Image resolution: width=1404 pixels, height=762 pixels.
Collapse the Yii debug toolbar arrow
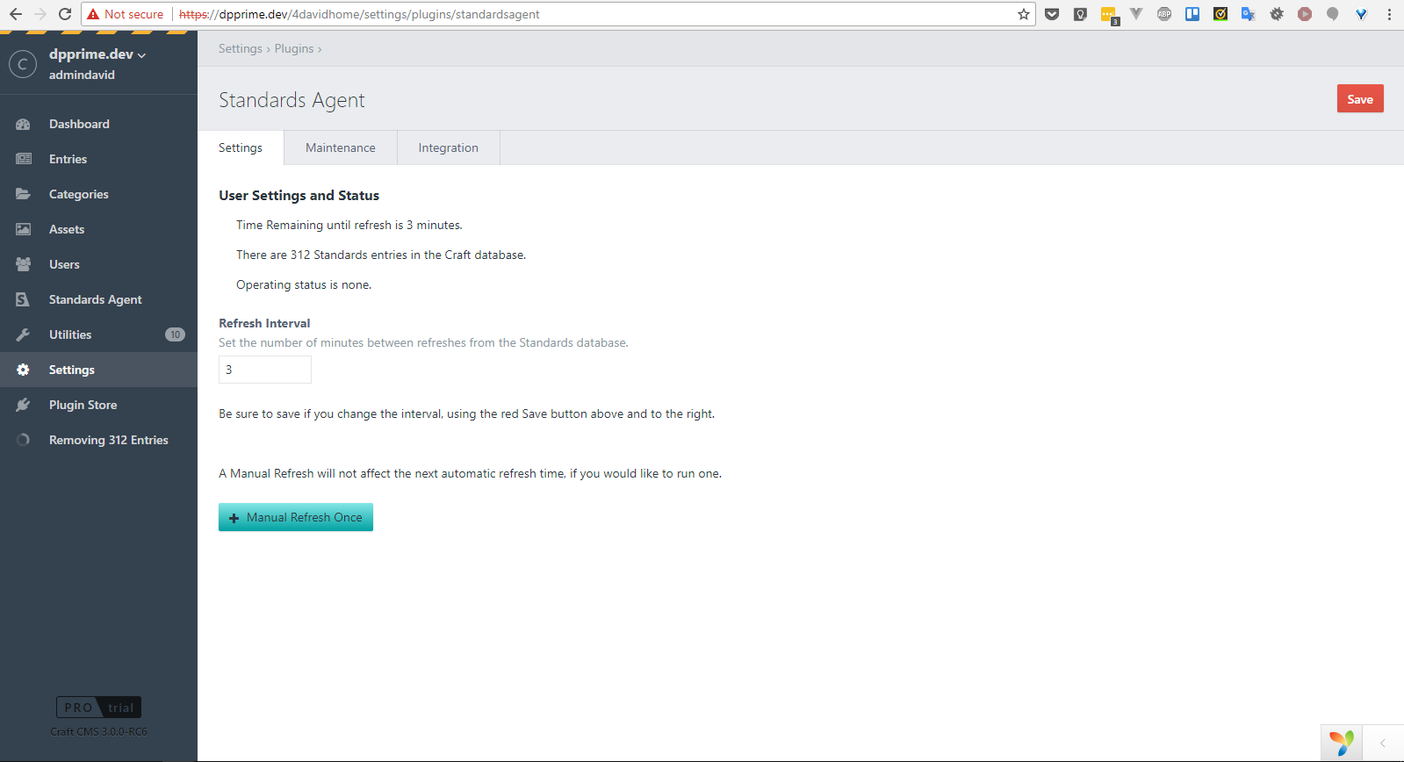point(1383,743)
